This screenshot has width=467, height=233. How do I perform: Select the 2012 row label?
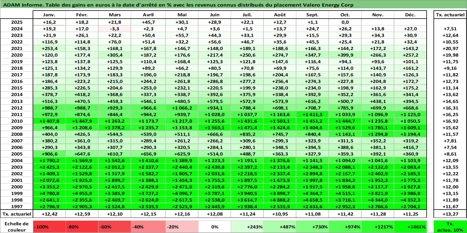[x=17, y=108]
